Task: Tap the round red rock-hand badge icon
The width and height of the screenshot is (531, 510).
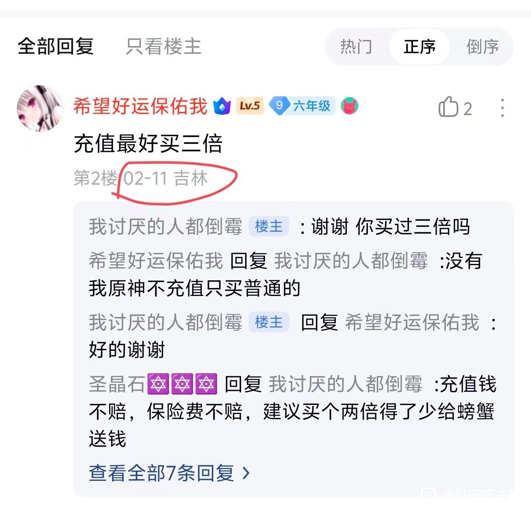Action: click(x=349, y=106)
